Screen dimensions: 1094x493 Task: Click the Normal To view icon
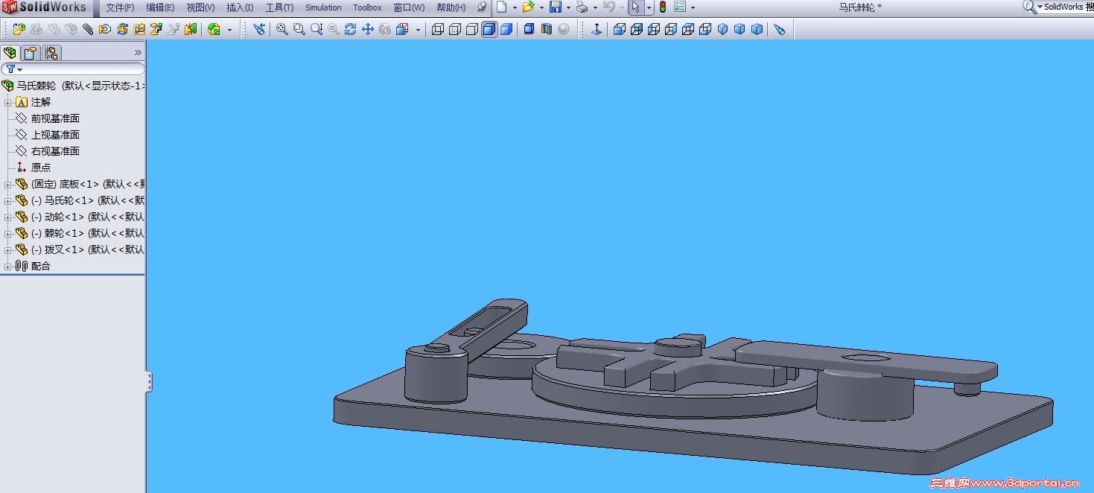pyautogui.click(x=597, y=29)
